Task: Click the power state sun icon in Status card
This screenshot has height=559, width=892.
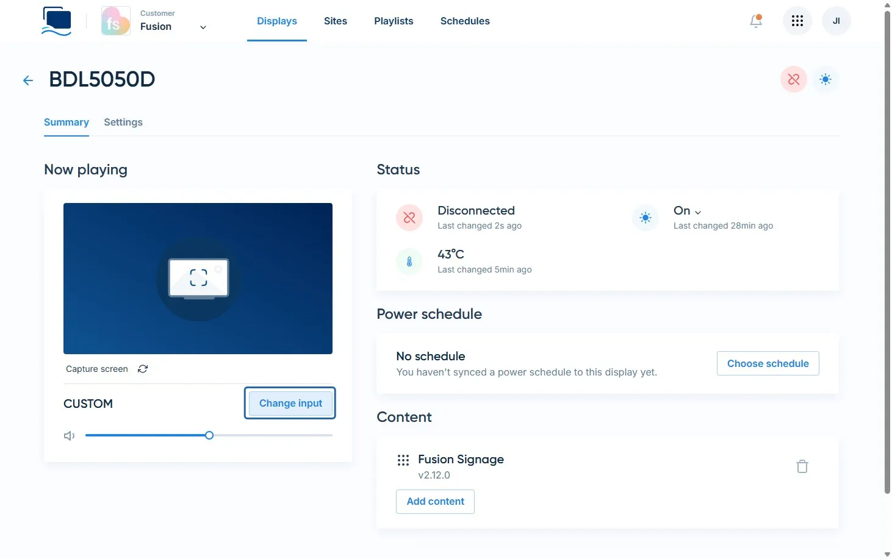Action: click(646, 218)
